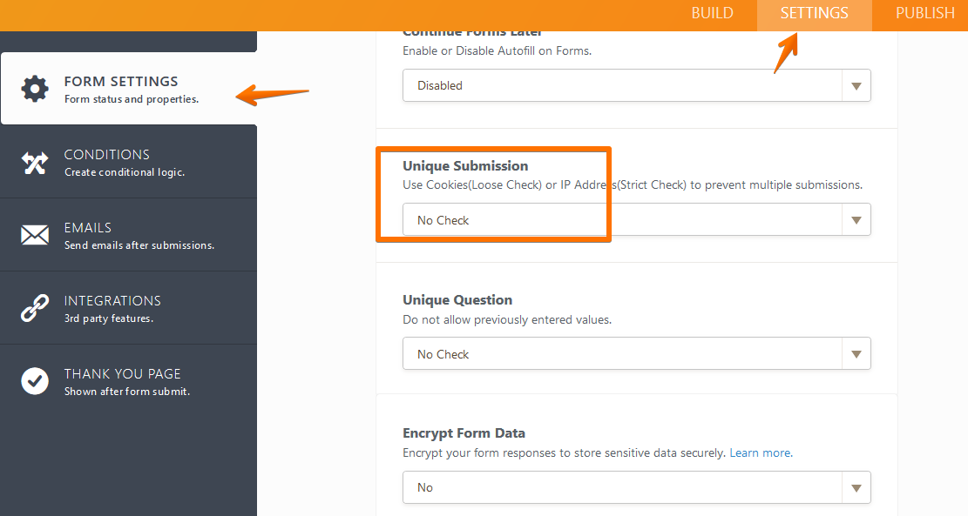The height and width of the screenshot is (516, 968).
Task: Switch to the SETTINGS tab
Action: pyautogui.click(x=814, y=13)
